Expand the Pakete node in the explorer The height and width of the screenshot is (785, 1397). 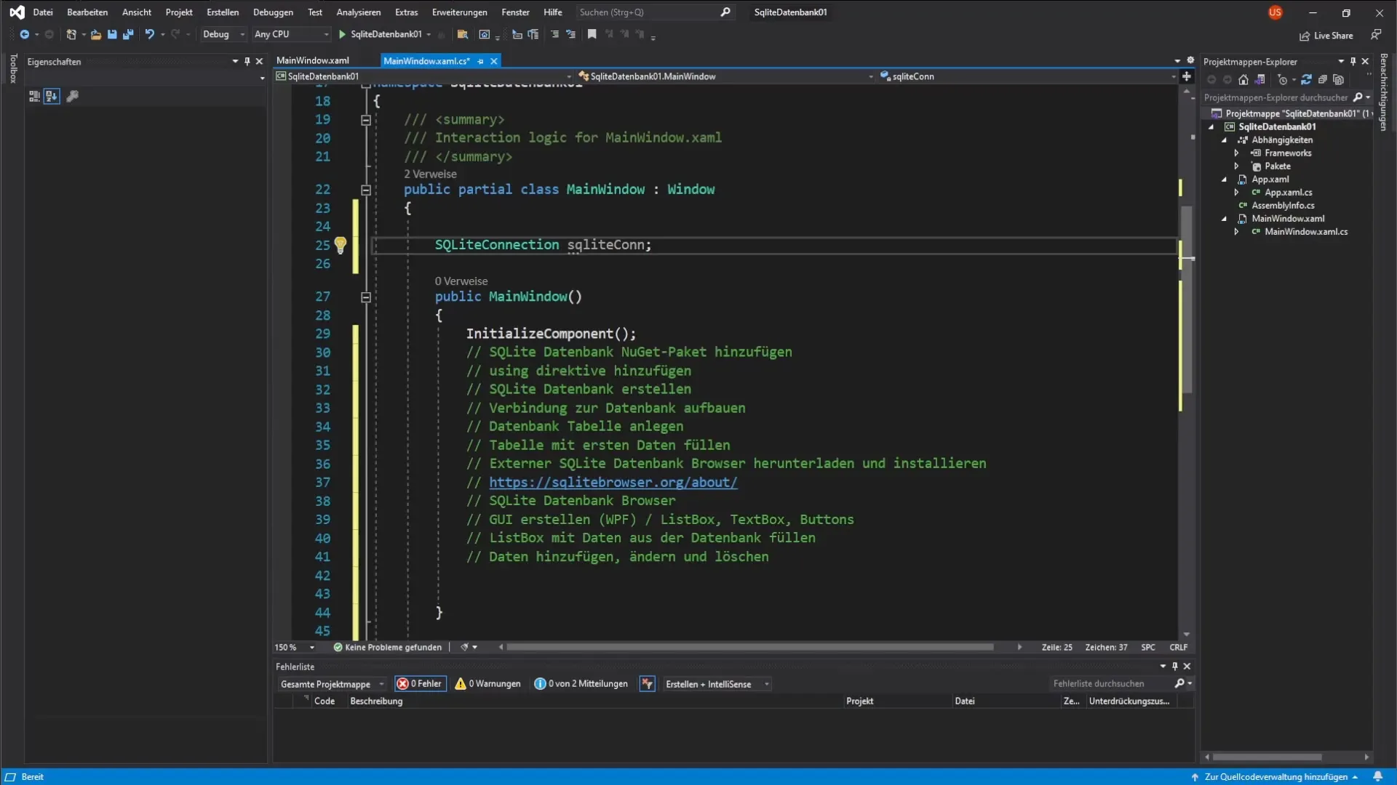tap(1236, 166)
